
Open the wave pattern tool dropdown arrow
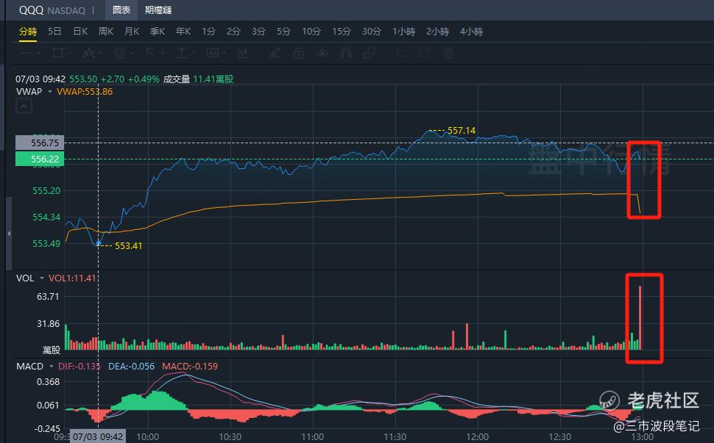[x=101, y=54]
